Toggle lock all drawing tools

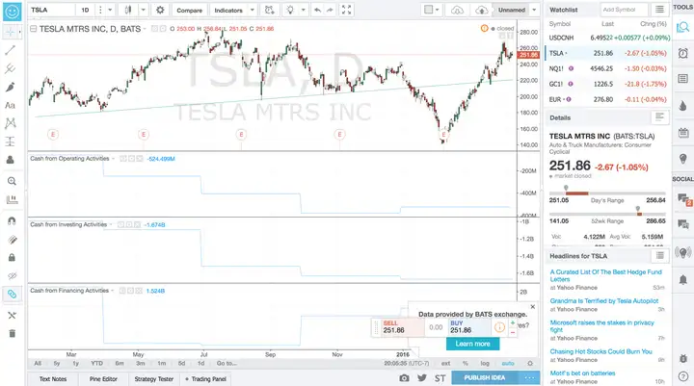[12, 257]
